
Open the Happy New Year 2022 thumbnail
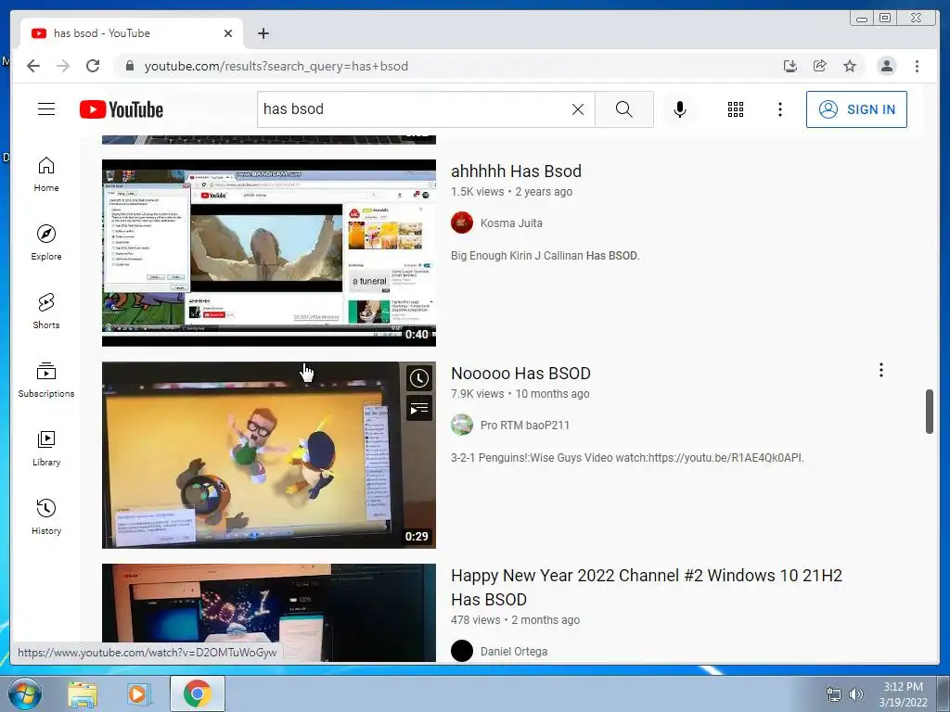268,613
